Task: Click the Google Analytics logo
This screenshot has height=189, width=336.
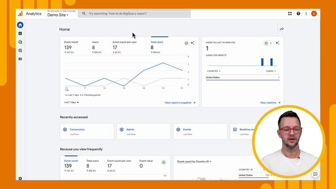Action: click(20, 14)
